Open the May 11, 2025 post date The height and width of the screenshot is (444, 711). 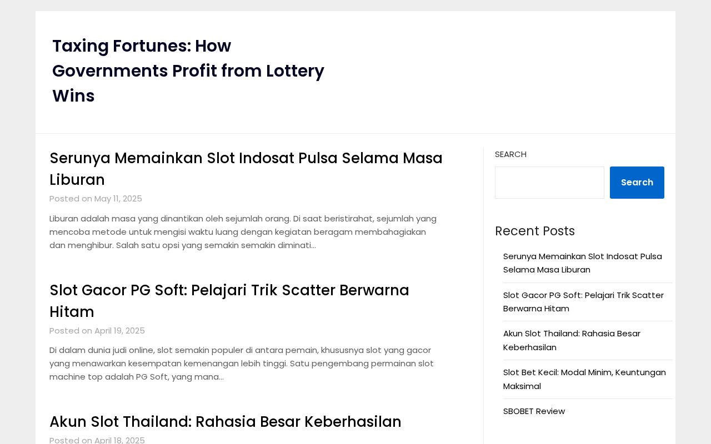coord(118,199)
